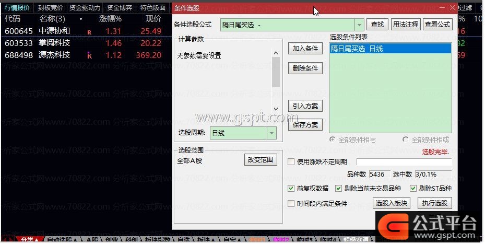Toggle the 剔除ST品种 checkbox
485x244 pixels.
pos(413,189)
